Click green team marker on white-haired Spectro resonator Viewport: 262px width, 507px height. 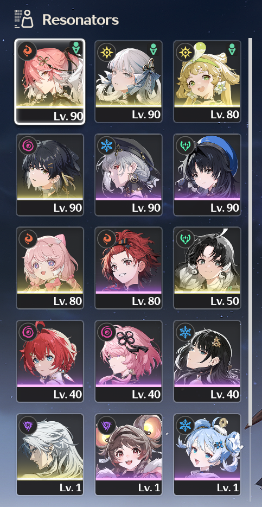click(154, 49)
